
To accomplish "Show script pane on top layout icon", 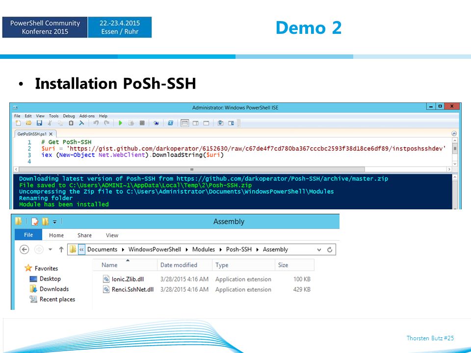I will point(185,123).
